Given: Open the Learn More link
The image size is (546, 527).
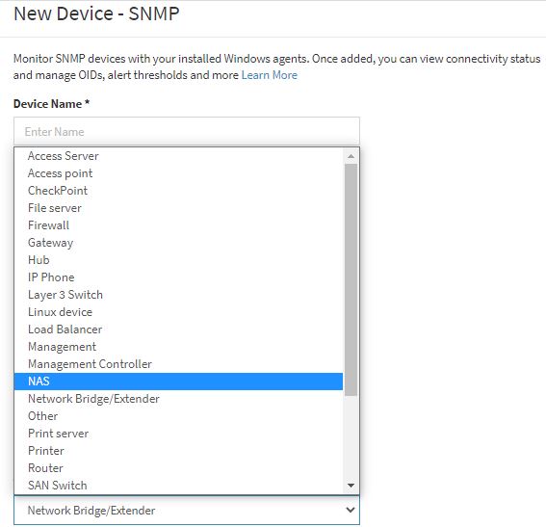Looking at the screenshot, I should (x=270, y=75).
